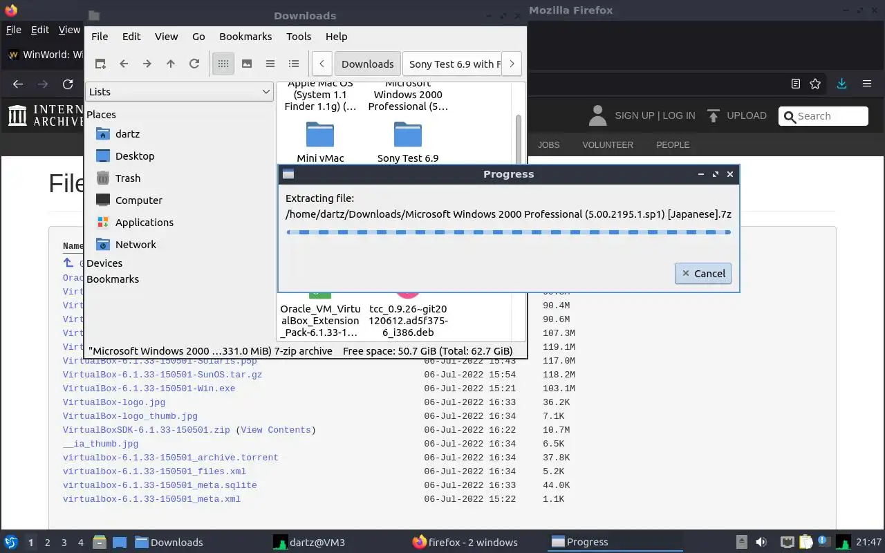Open Firefox reader view icon

pos(796,84)
